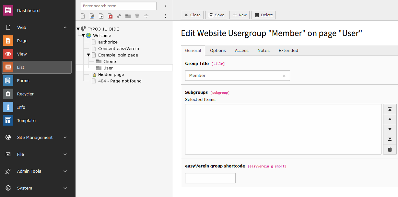Move selected subgroup to top
Screen dimensions: 398x197
pyautogui.click(x=390, y=109)
